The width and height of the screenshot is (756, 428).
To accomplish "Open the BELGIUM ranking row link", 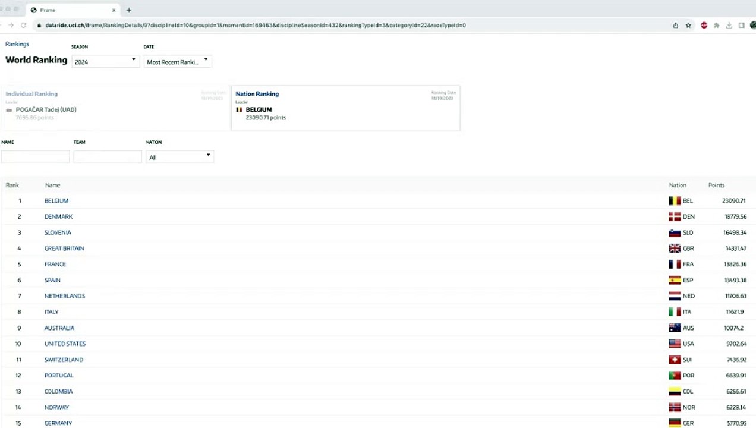I will pyautogui.click(x=56, y=201).
